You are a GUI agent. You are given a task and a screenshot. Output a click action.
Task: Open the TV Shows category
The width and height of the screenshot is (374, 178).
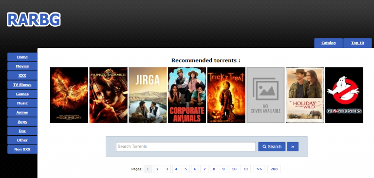(x=22, y=85)
